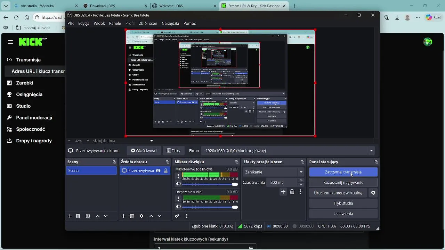445x250 pixels.
Task: Open Kick hamburger menu in browser
Action: [10, 42]
